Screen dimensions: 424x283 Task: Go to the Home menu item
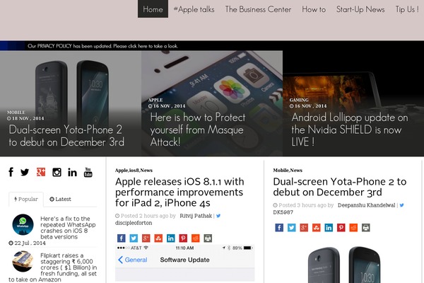153,9
